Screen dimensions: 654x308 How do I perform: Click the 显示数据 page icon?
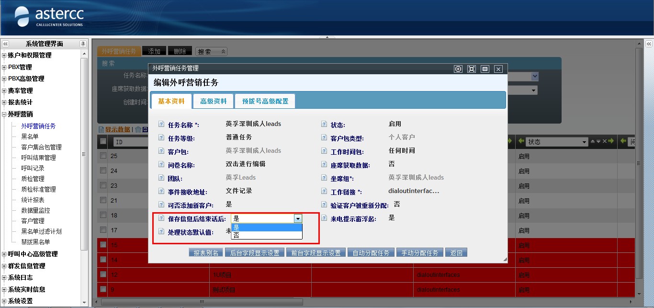(x=101, y=129)
